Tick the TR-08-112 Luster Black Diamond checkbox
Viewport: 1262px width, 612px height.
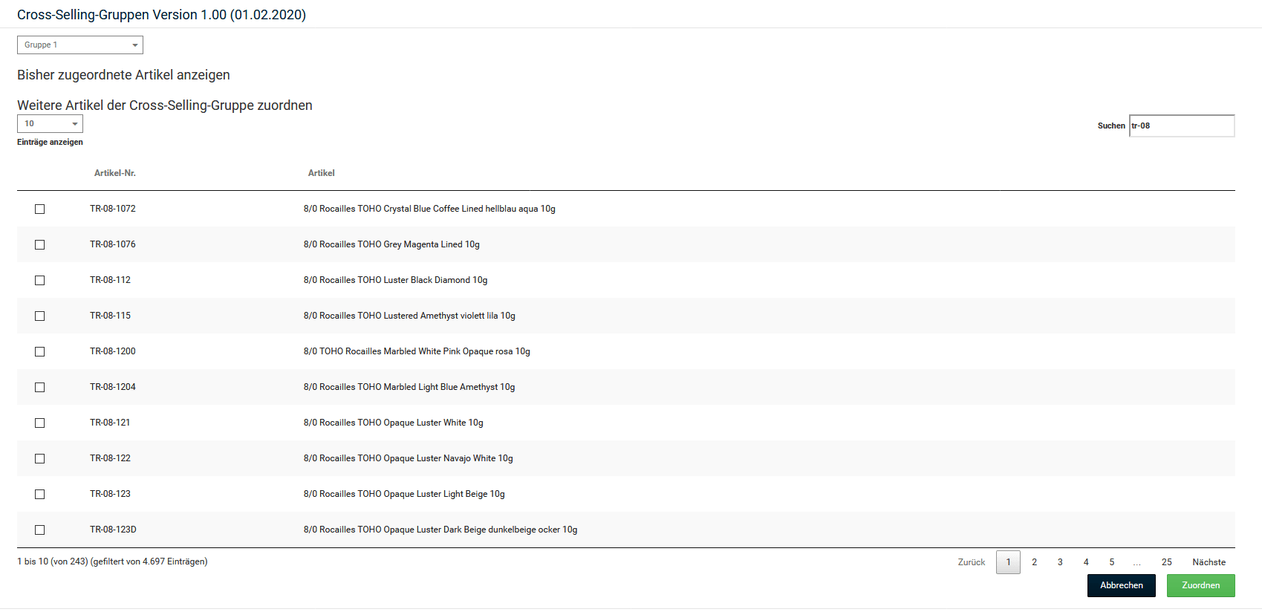(x=40, y=281)
